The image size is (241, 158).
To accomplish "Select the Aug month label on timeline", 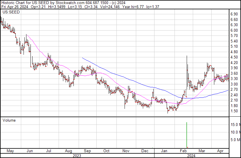I will [69, 151].
